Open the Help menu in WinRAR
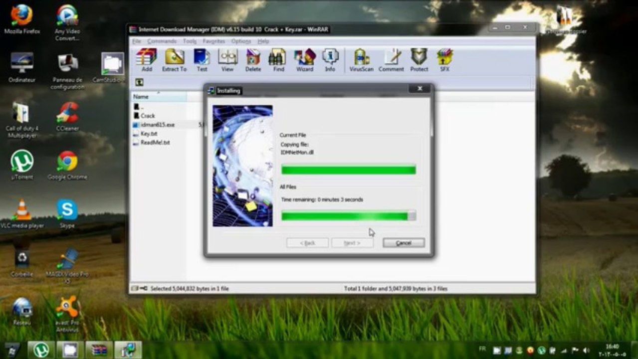The width and height of the screenshot is (638, 359). point(263,41)
